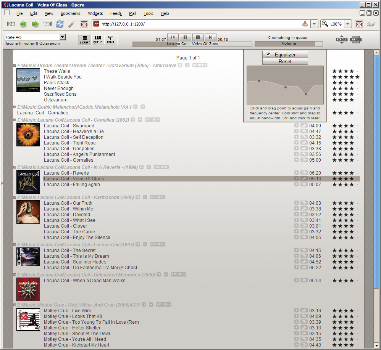
Task: Open the Rate 4-5 filter dropdown
Action: 63,37
